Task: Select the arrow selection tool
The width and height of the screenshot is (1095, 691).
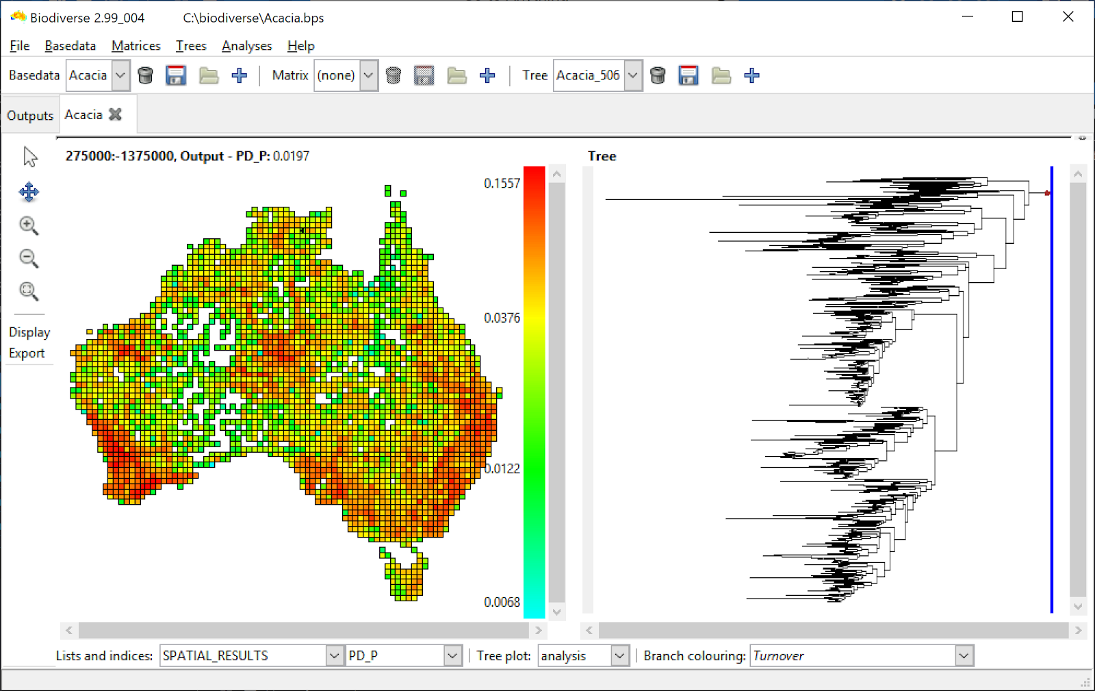Action: click(x=28, y=156)
